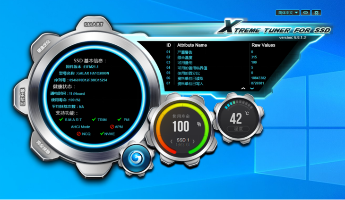Click the 支持功能 heading

[67, 113]
